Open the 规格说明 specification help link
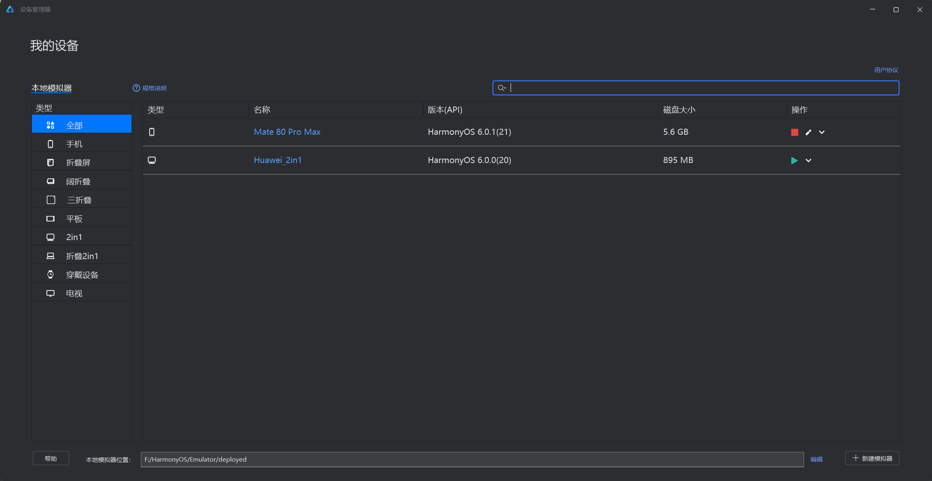This screenshot has height=481, width=932. point(150,88)
